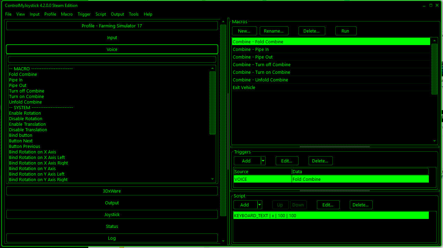Open the Macro menu

click(67, 14)
